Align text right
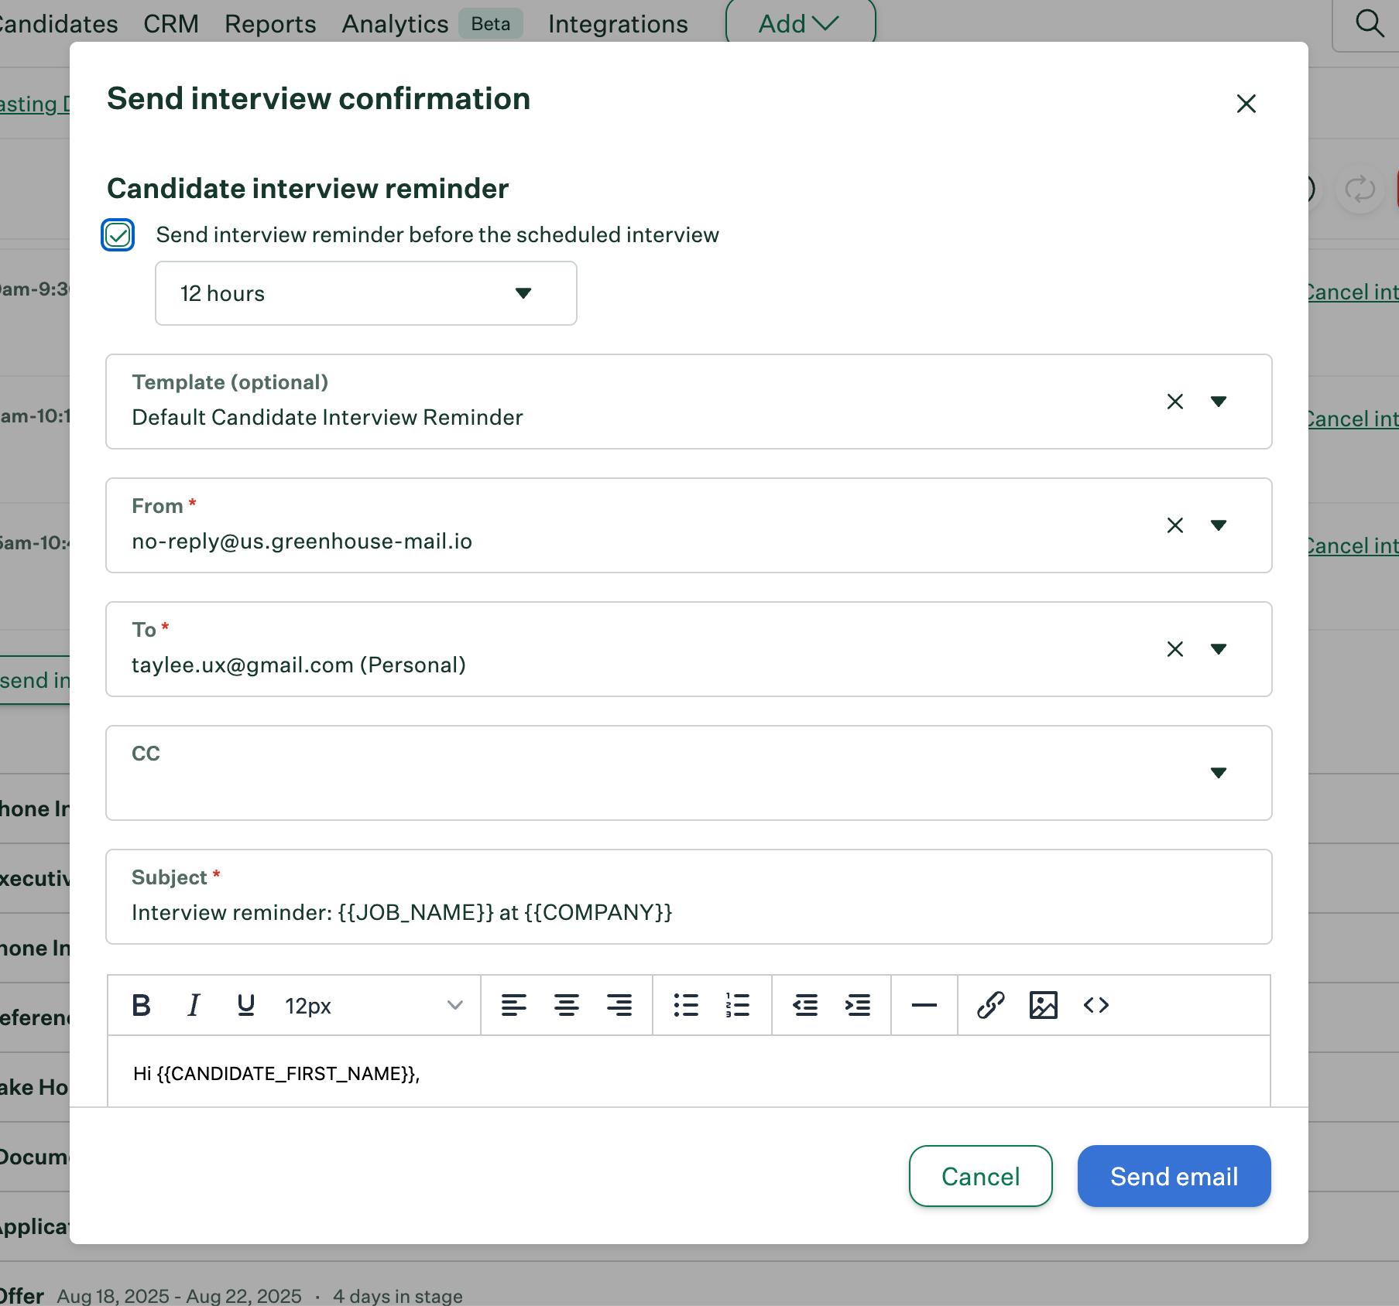Image resolution: width=1399 pixels, height=1306 pixels. coord(619,1005)
